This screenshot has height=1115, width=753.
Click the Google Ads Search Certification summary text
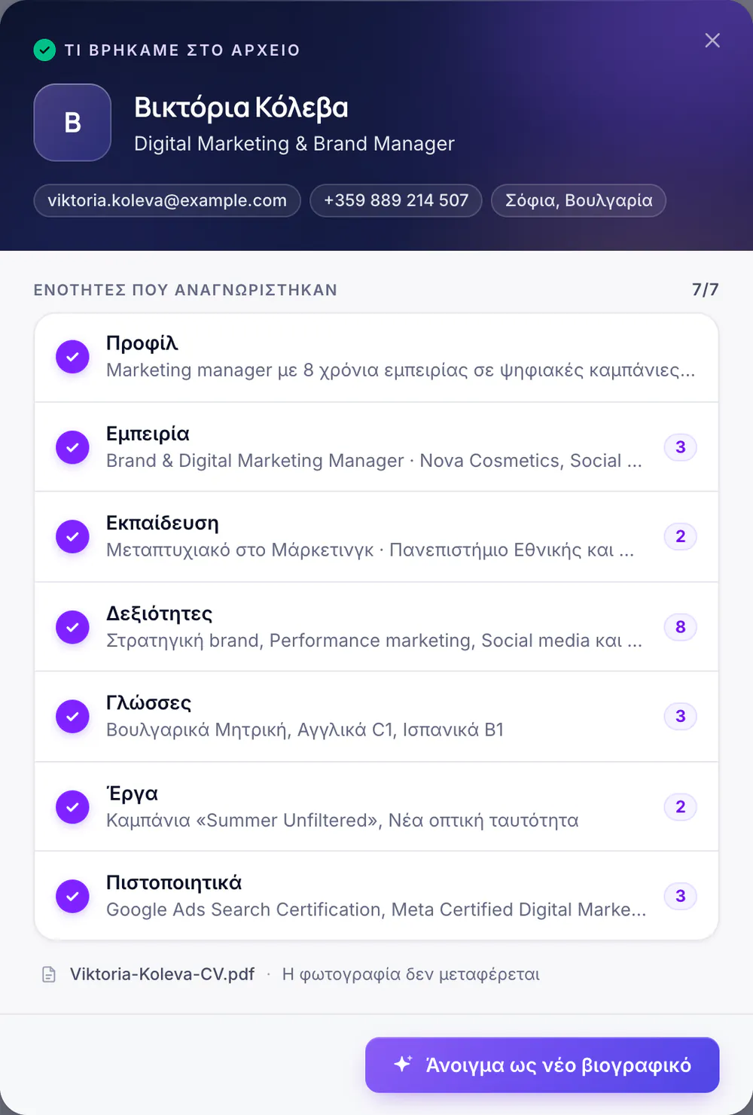(376, 910)
